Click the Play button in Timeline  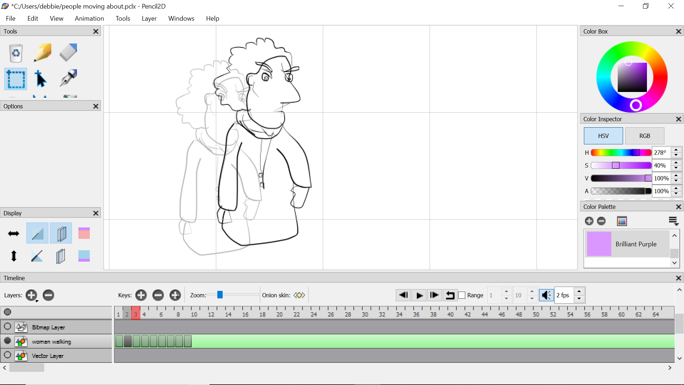[x=419, y=295]
